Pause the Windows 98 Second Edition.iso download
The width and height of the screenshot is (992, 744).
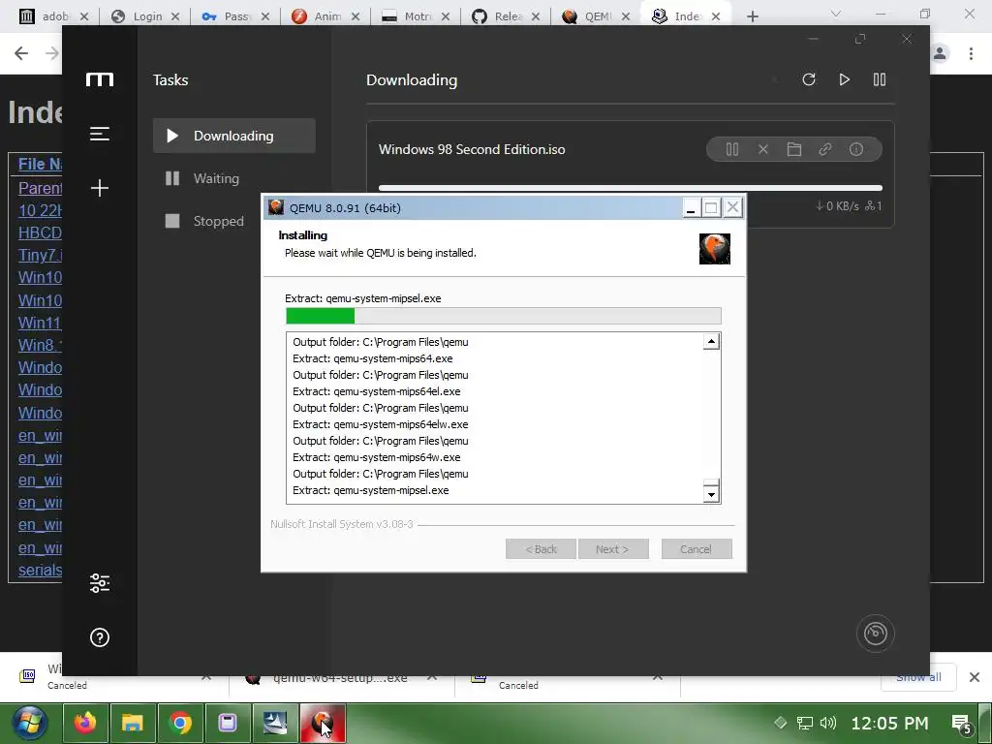point(732,149)
